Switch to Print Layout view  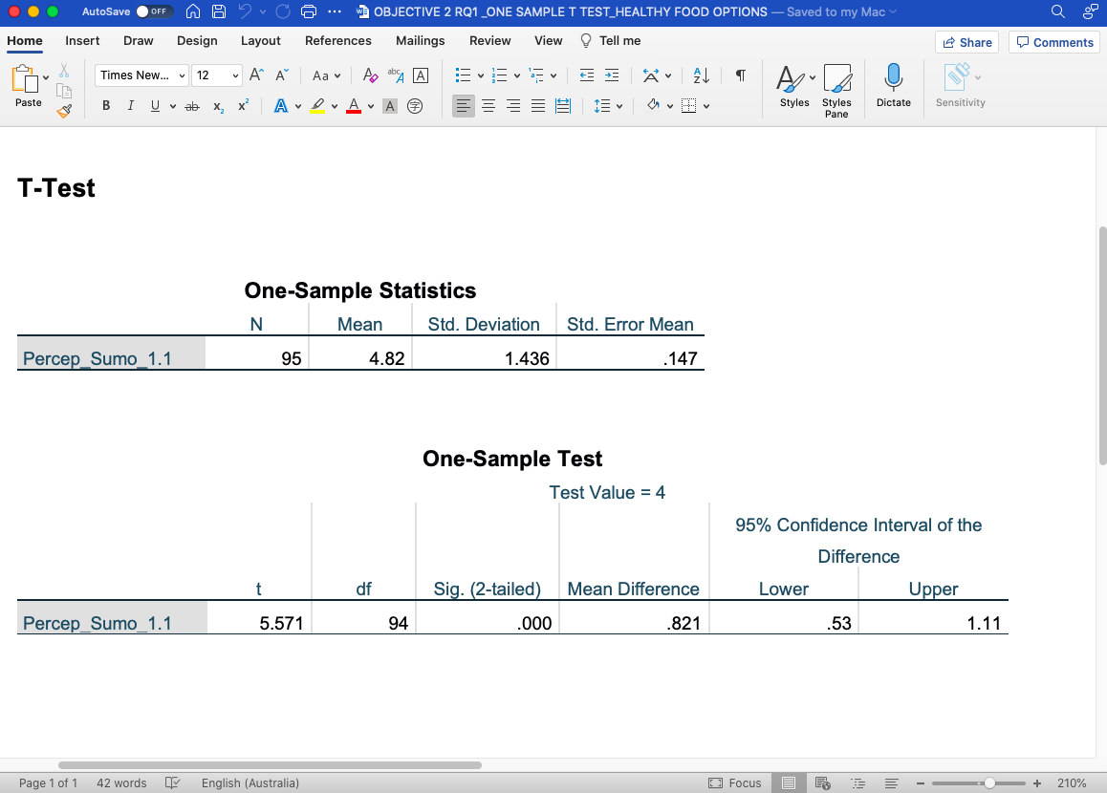point(789,782)
